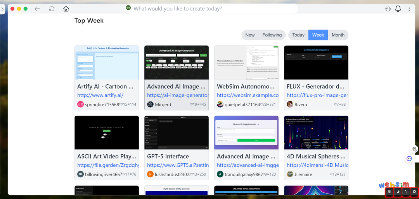Reload the page with refresh icon
The image size is (419, 199).
tap(52, 9)
